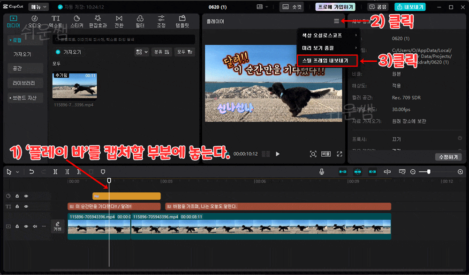Toggle the lock on the video track
The width and height of the screenshot is (469, 275).
click(x=17, y=226)
